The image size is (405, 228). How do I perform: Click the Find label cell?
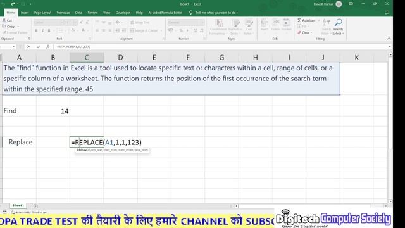(20, 111)
